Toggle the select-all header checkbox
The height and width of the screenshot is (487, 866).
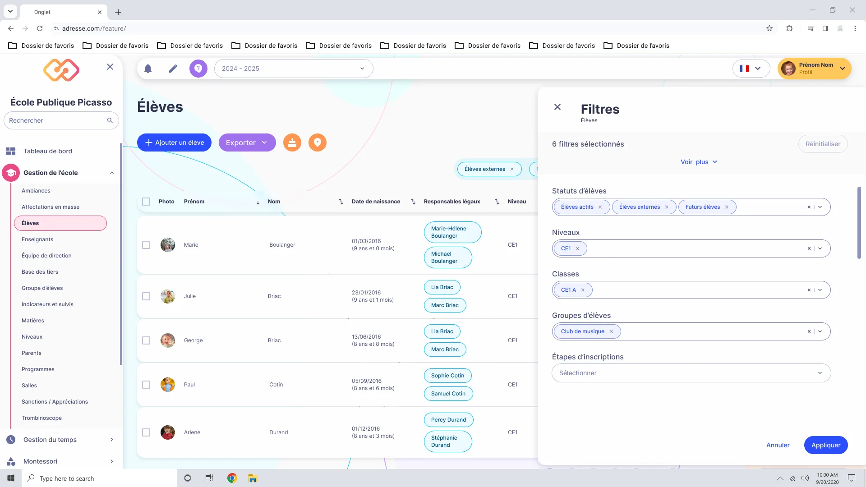[x=146, y=202]
